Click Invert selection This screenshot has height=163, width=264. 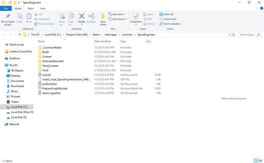pyautogui.click(x=170, y=24)
